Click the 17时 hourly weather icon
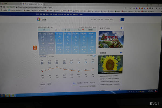Viewport: 162px width, 108px height. pos(64,63)
